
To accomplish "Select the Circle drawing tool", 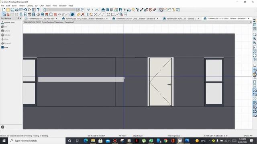I will pos(108,14).
